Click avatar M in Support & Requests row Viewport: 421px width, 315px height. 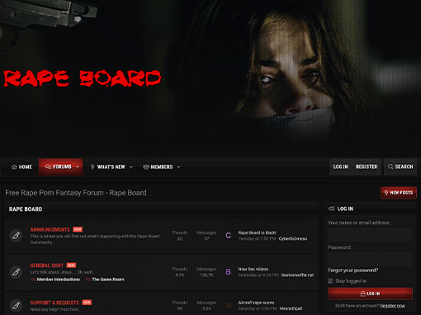(x=228, y=305)
